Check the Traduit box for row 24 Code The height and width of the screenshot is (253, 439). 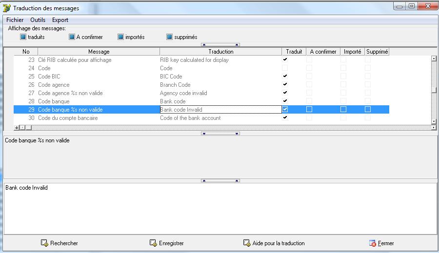pyautogui.click(x=285, y=68)
